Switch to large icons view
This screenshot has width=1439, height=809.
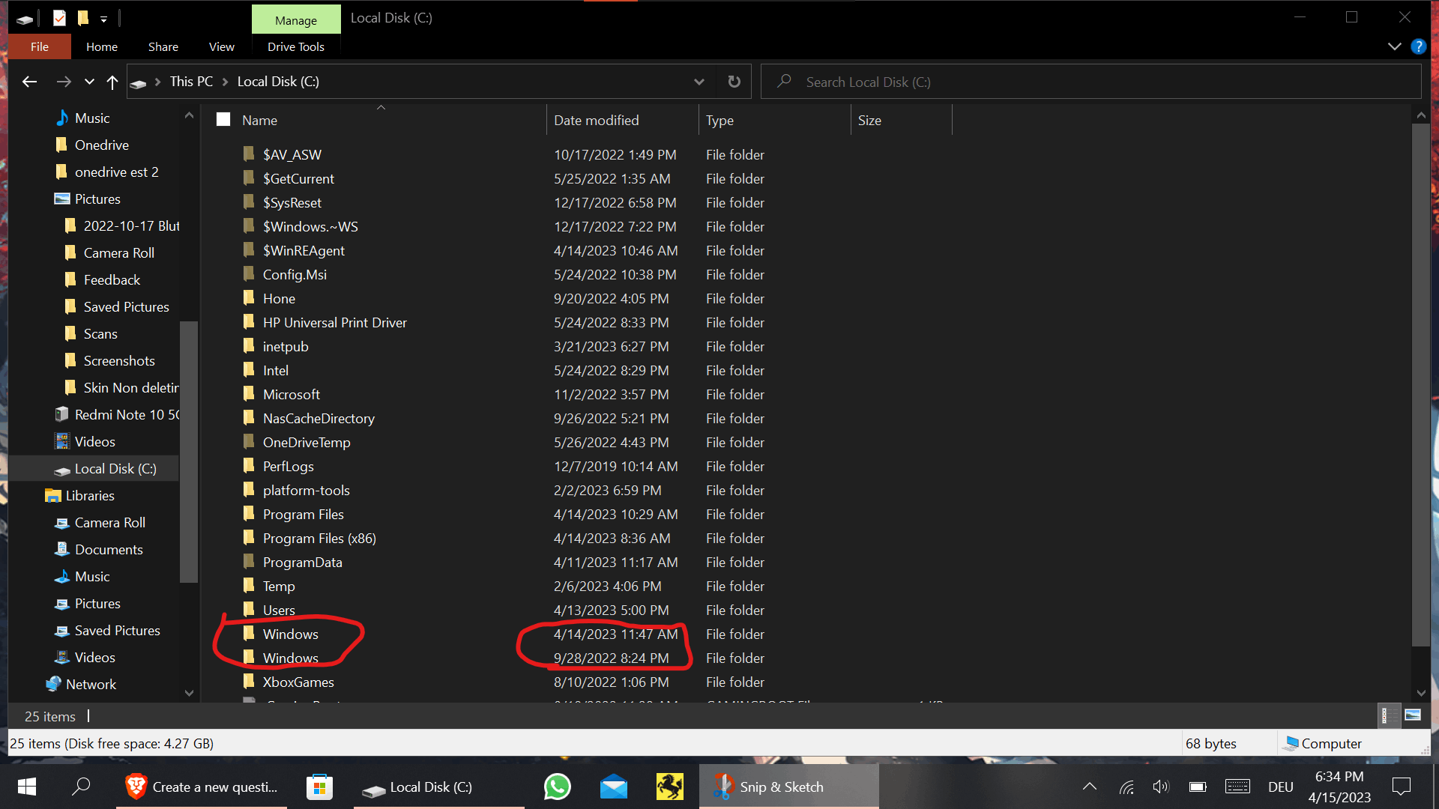(1413, 715)
